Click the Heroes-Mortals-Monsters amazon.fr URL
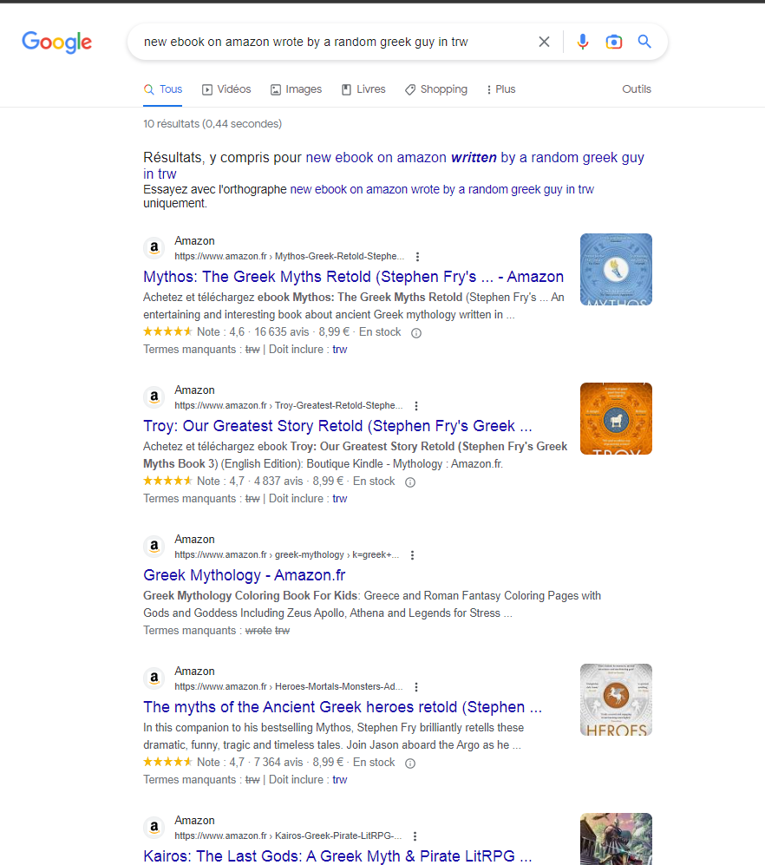This screenshot has width=765, height=865. click(289, 687)
